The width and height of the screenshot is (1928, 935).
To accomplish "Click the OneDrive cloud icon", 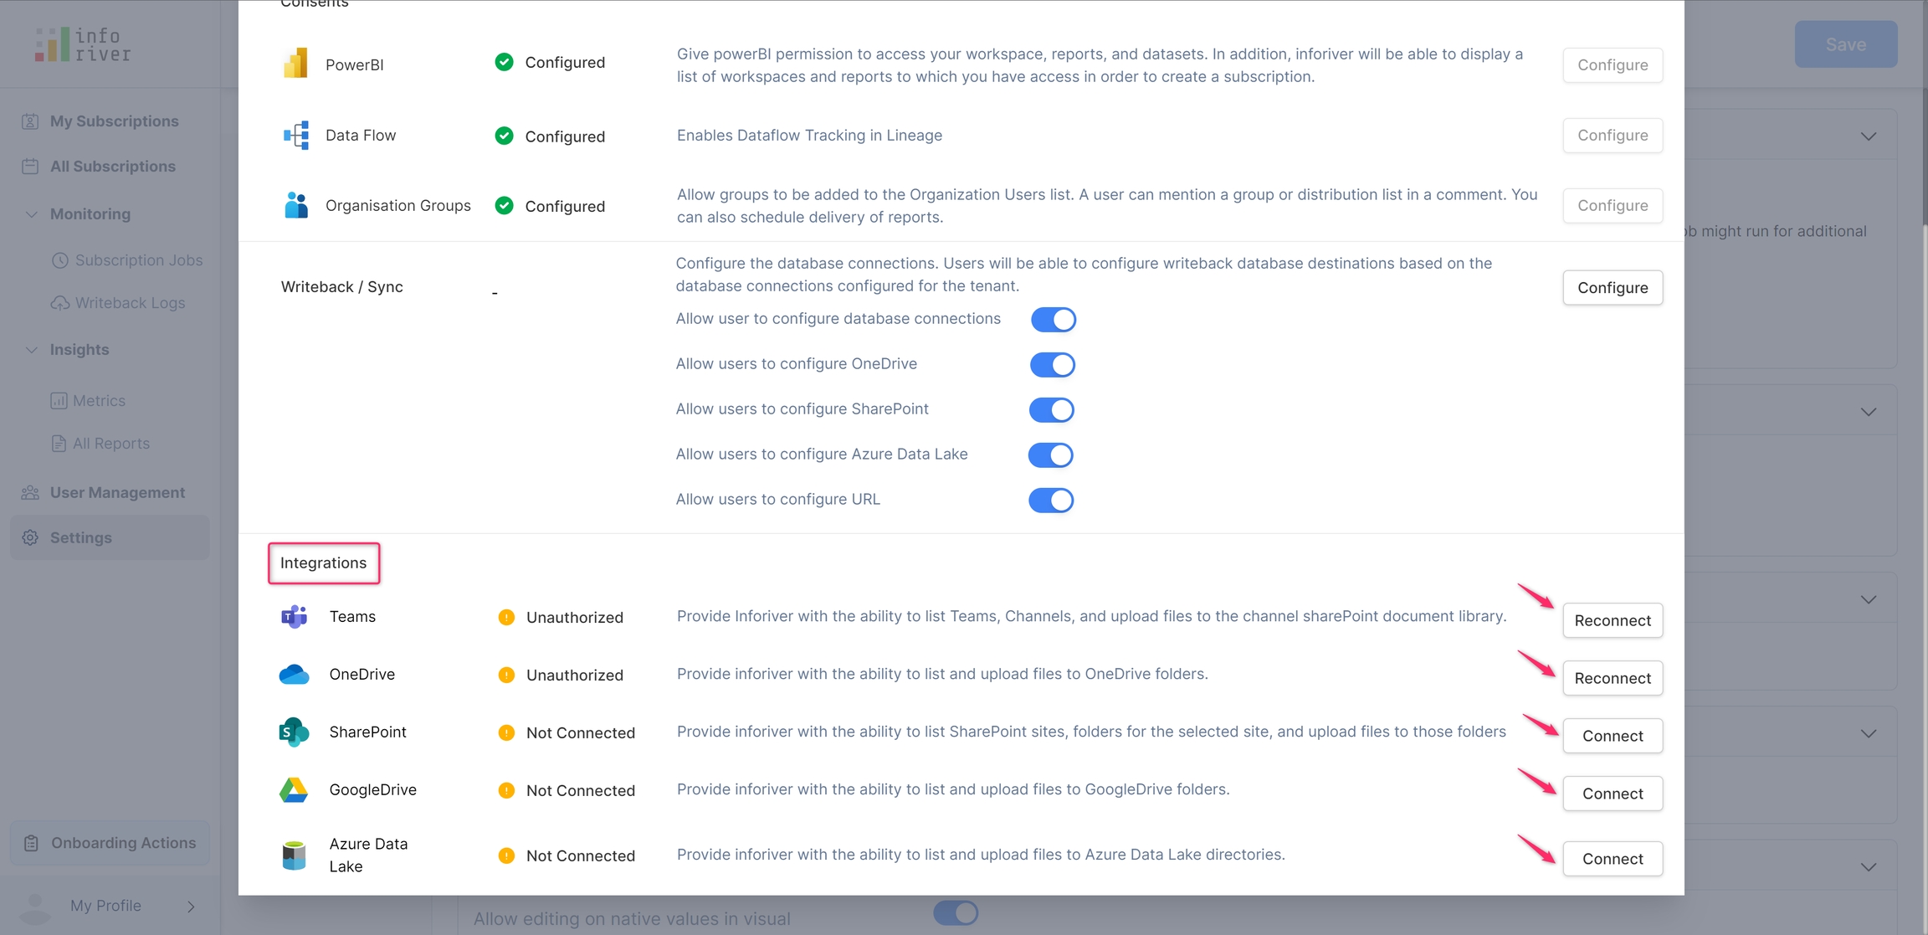I will [x=294, y=675].
